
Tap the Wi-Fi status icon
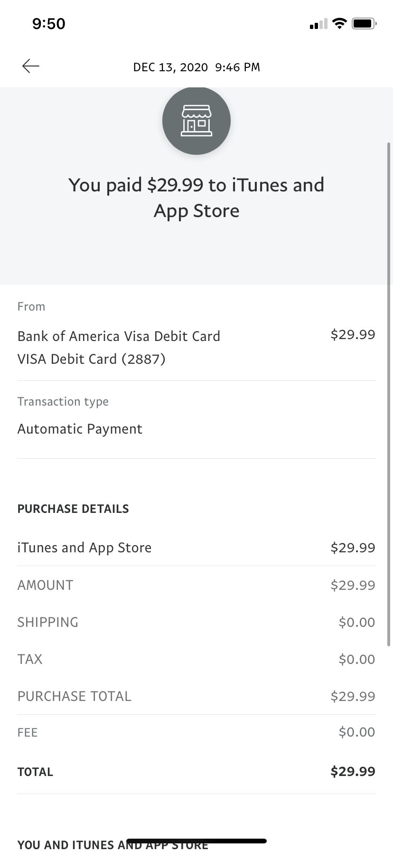tap(339, 23)
